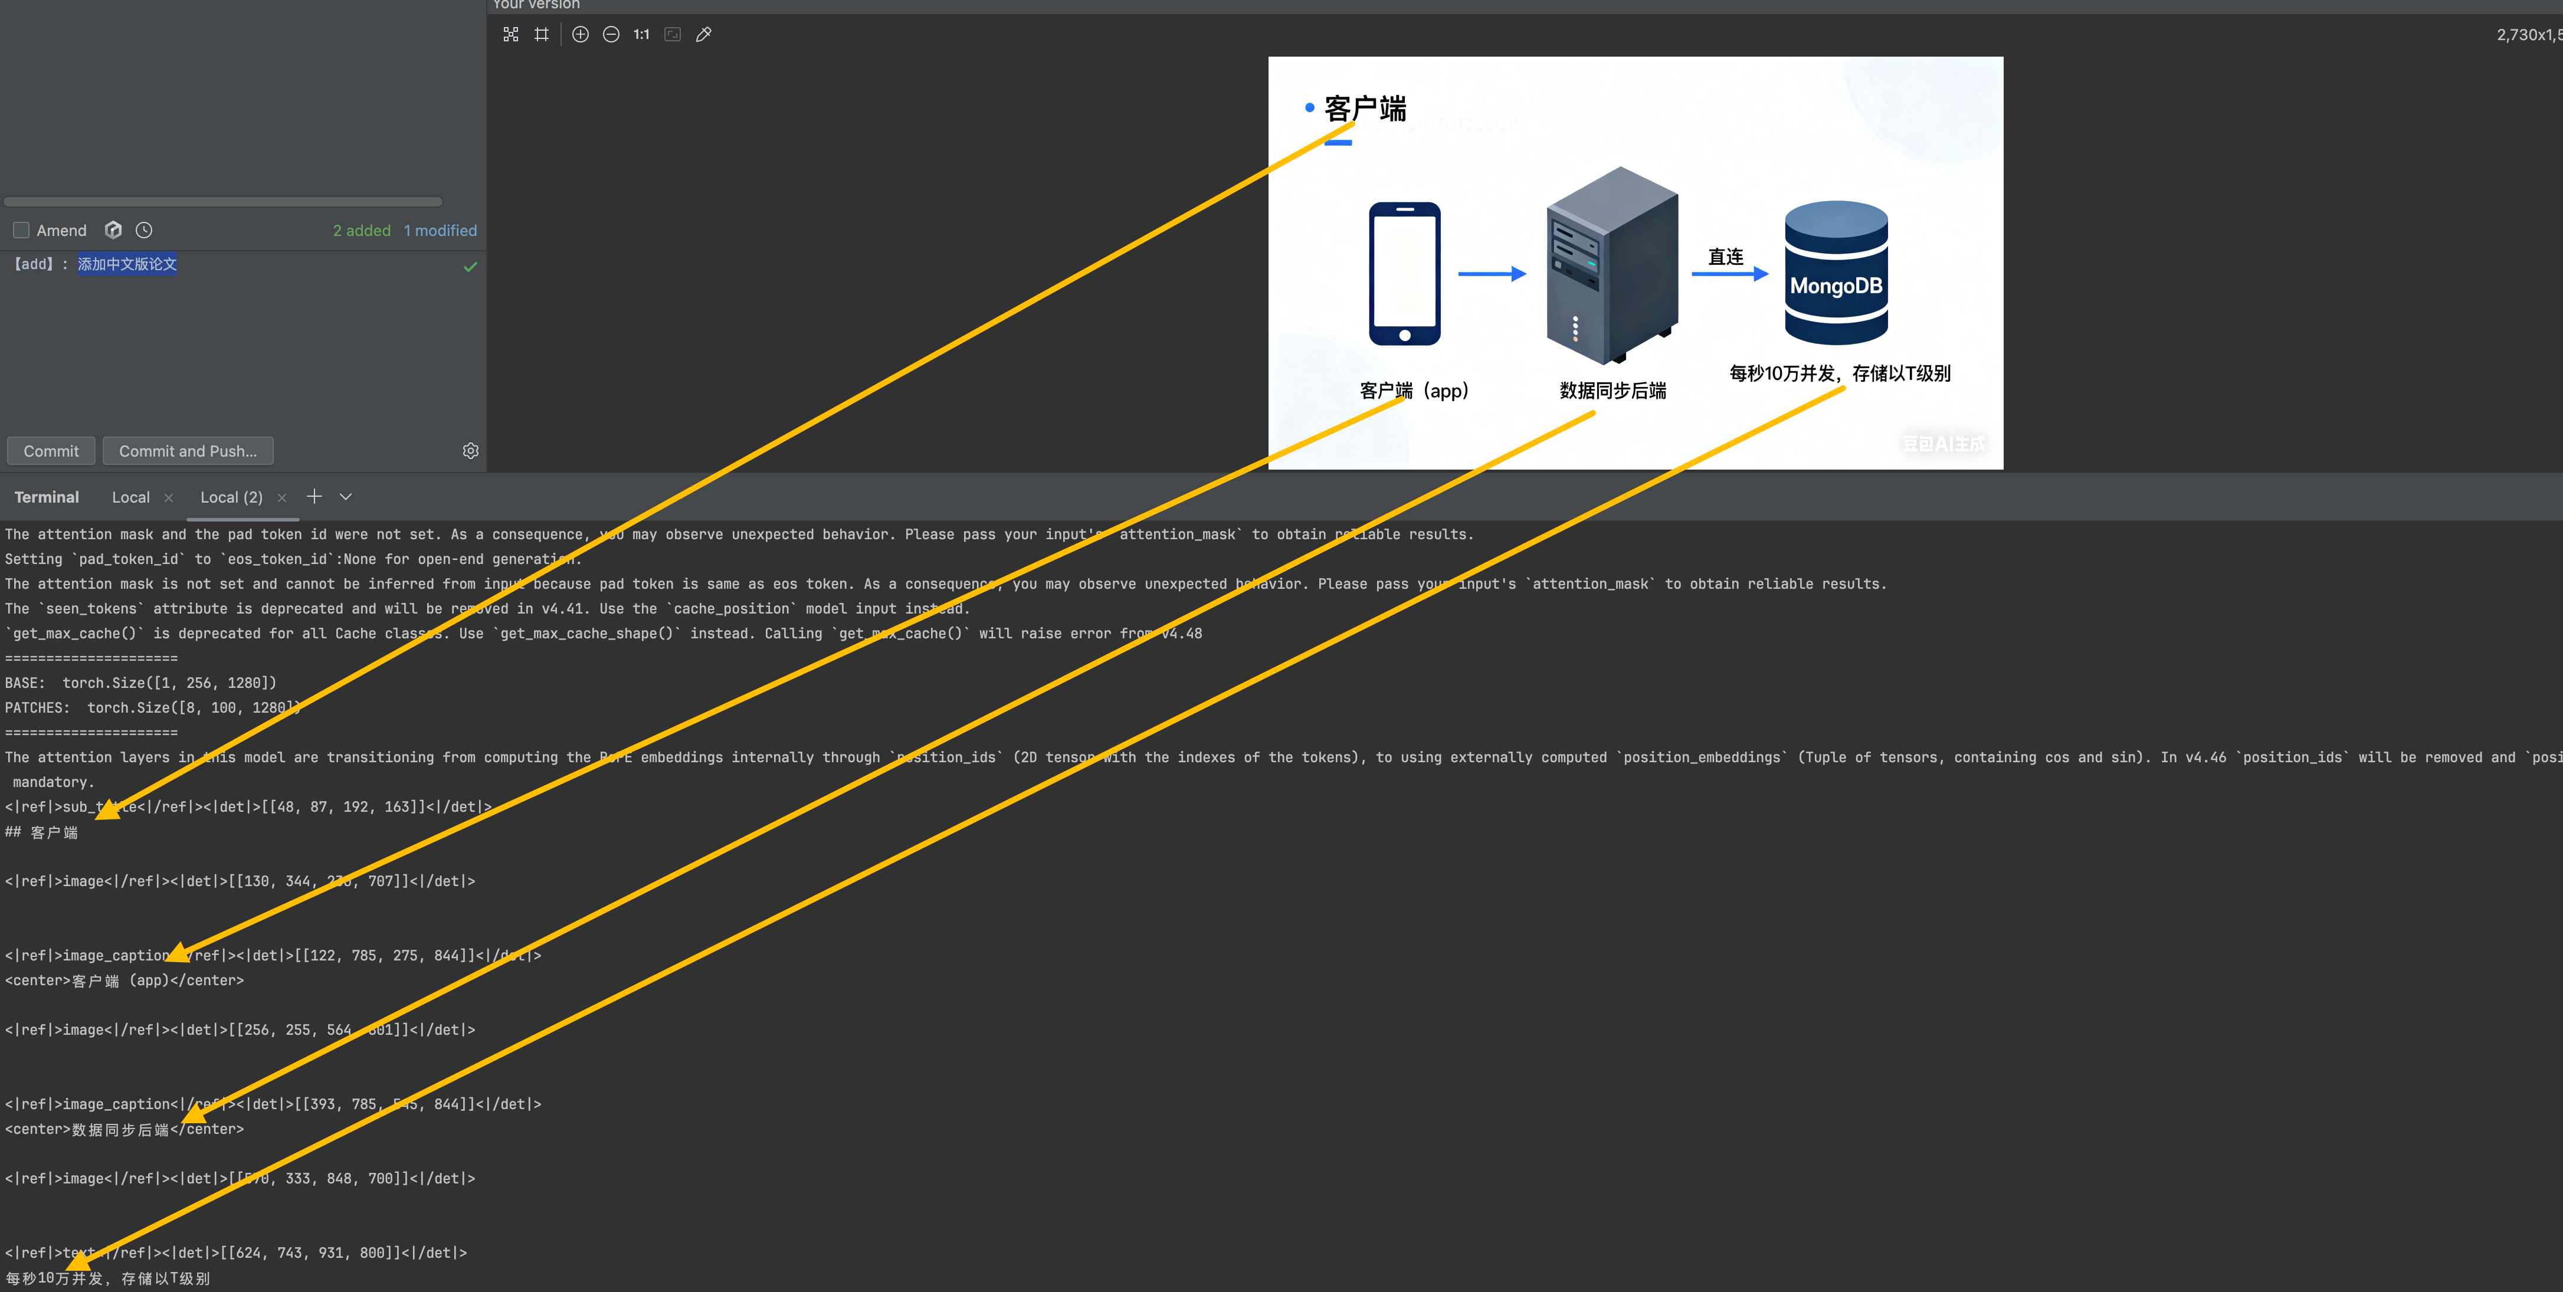The height and width of the screenshot is (1292, 2563).
Task: Click the Commit and Push button
Action: [x=188, y=451]
